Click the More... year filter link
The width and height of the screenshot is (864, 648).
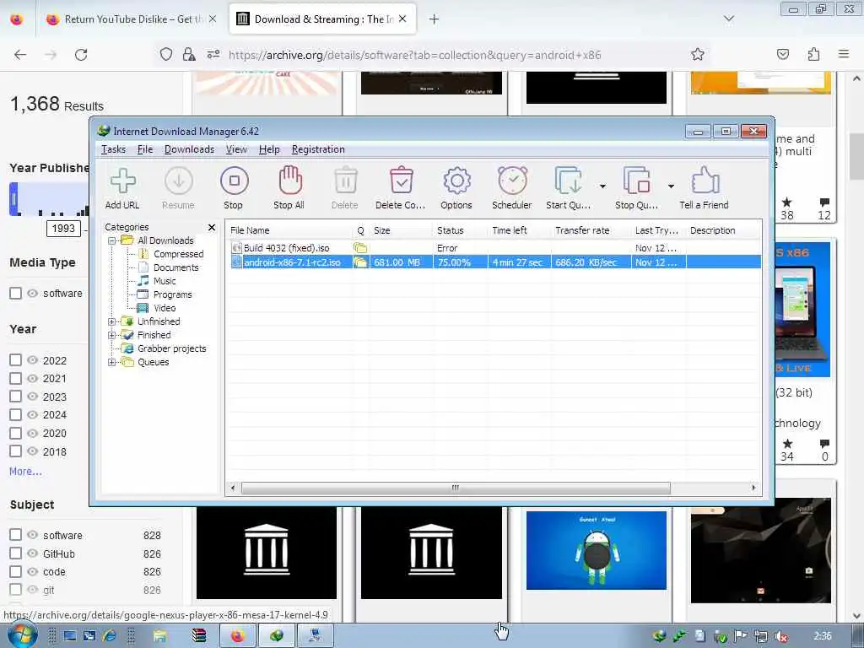point(25,472)
